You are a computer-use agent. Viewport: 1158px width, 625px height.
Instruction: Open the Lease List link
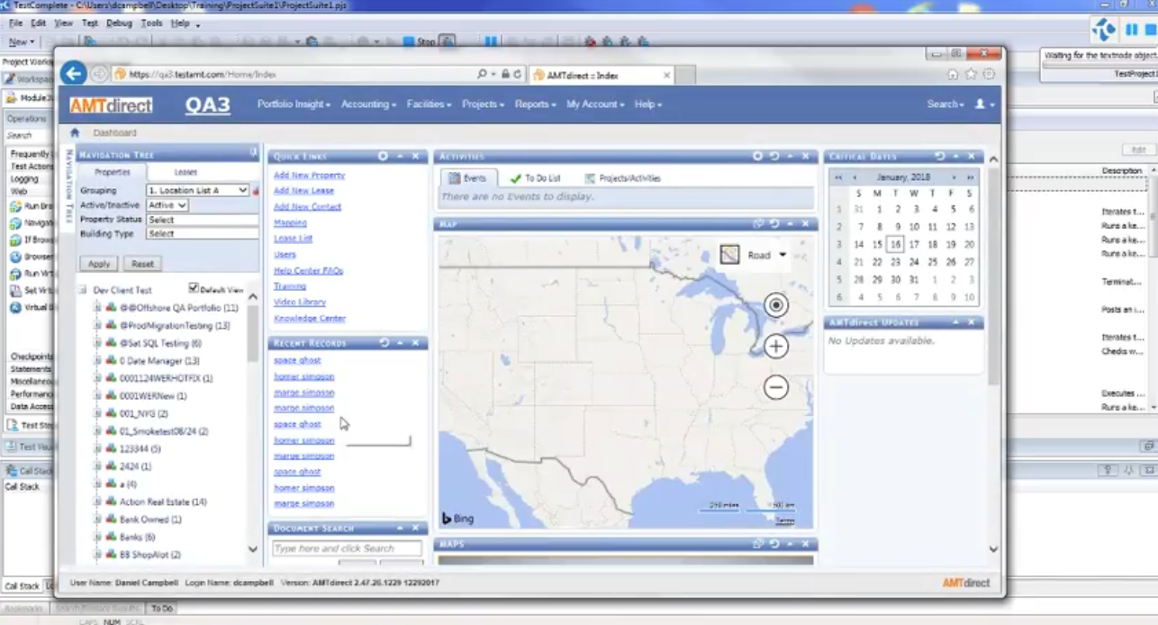(293, 239)
